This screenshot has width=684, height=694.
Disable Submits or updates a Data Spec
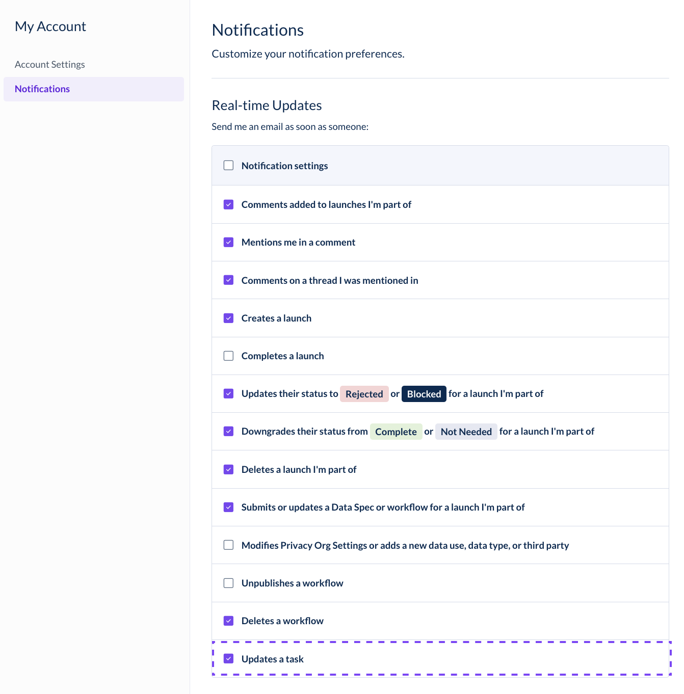click(228, 507)
